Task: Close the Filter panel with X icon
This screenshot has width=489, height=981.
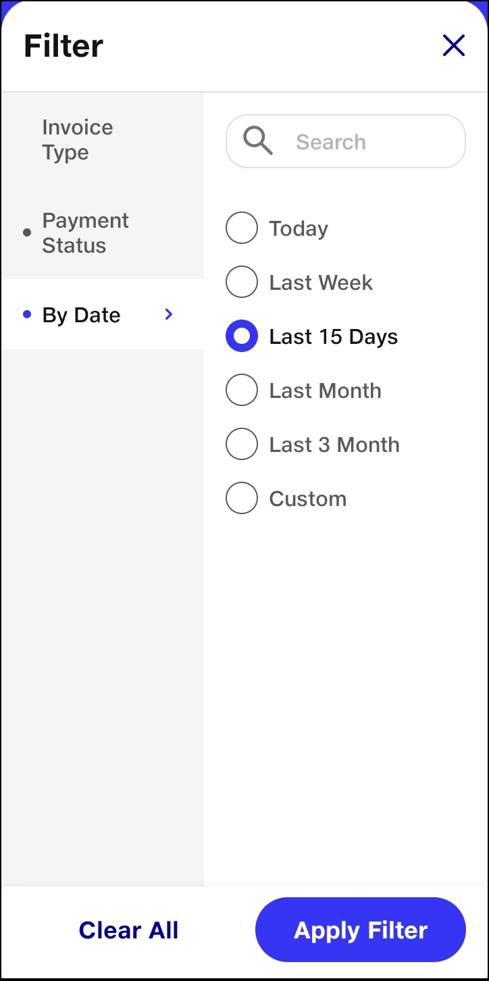Action: [x=454, y=45]
